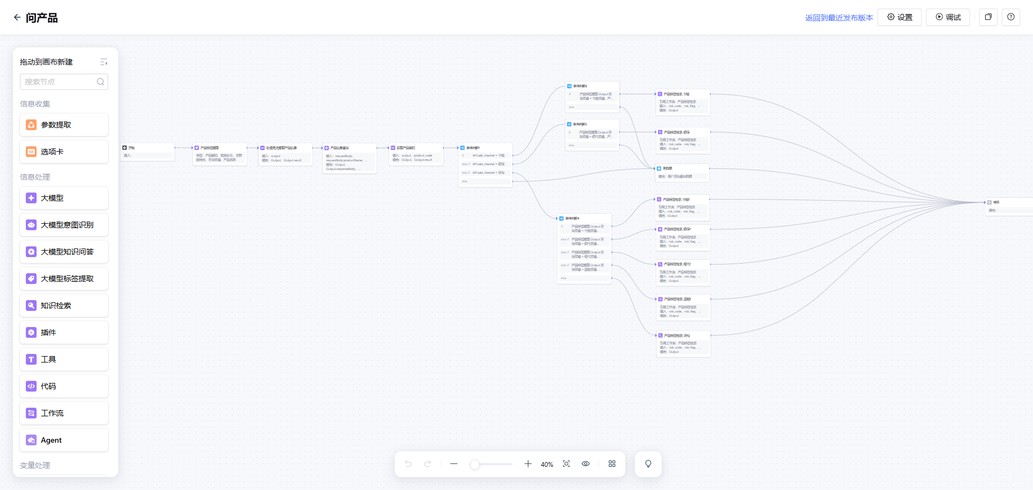Image resolution: width=1033 pixels, height=490 pixels.
Task: Select the 知识检索 node type
Action: (x=64, y=306)
